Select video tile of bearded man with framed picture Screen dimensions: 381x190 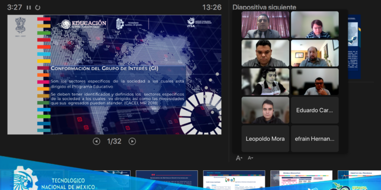(314, 53)
